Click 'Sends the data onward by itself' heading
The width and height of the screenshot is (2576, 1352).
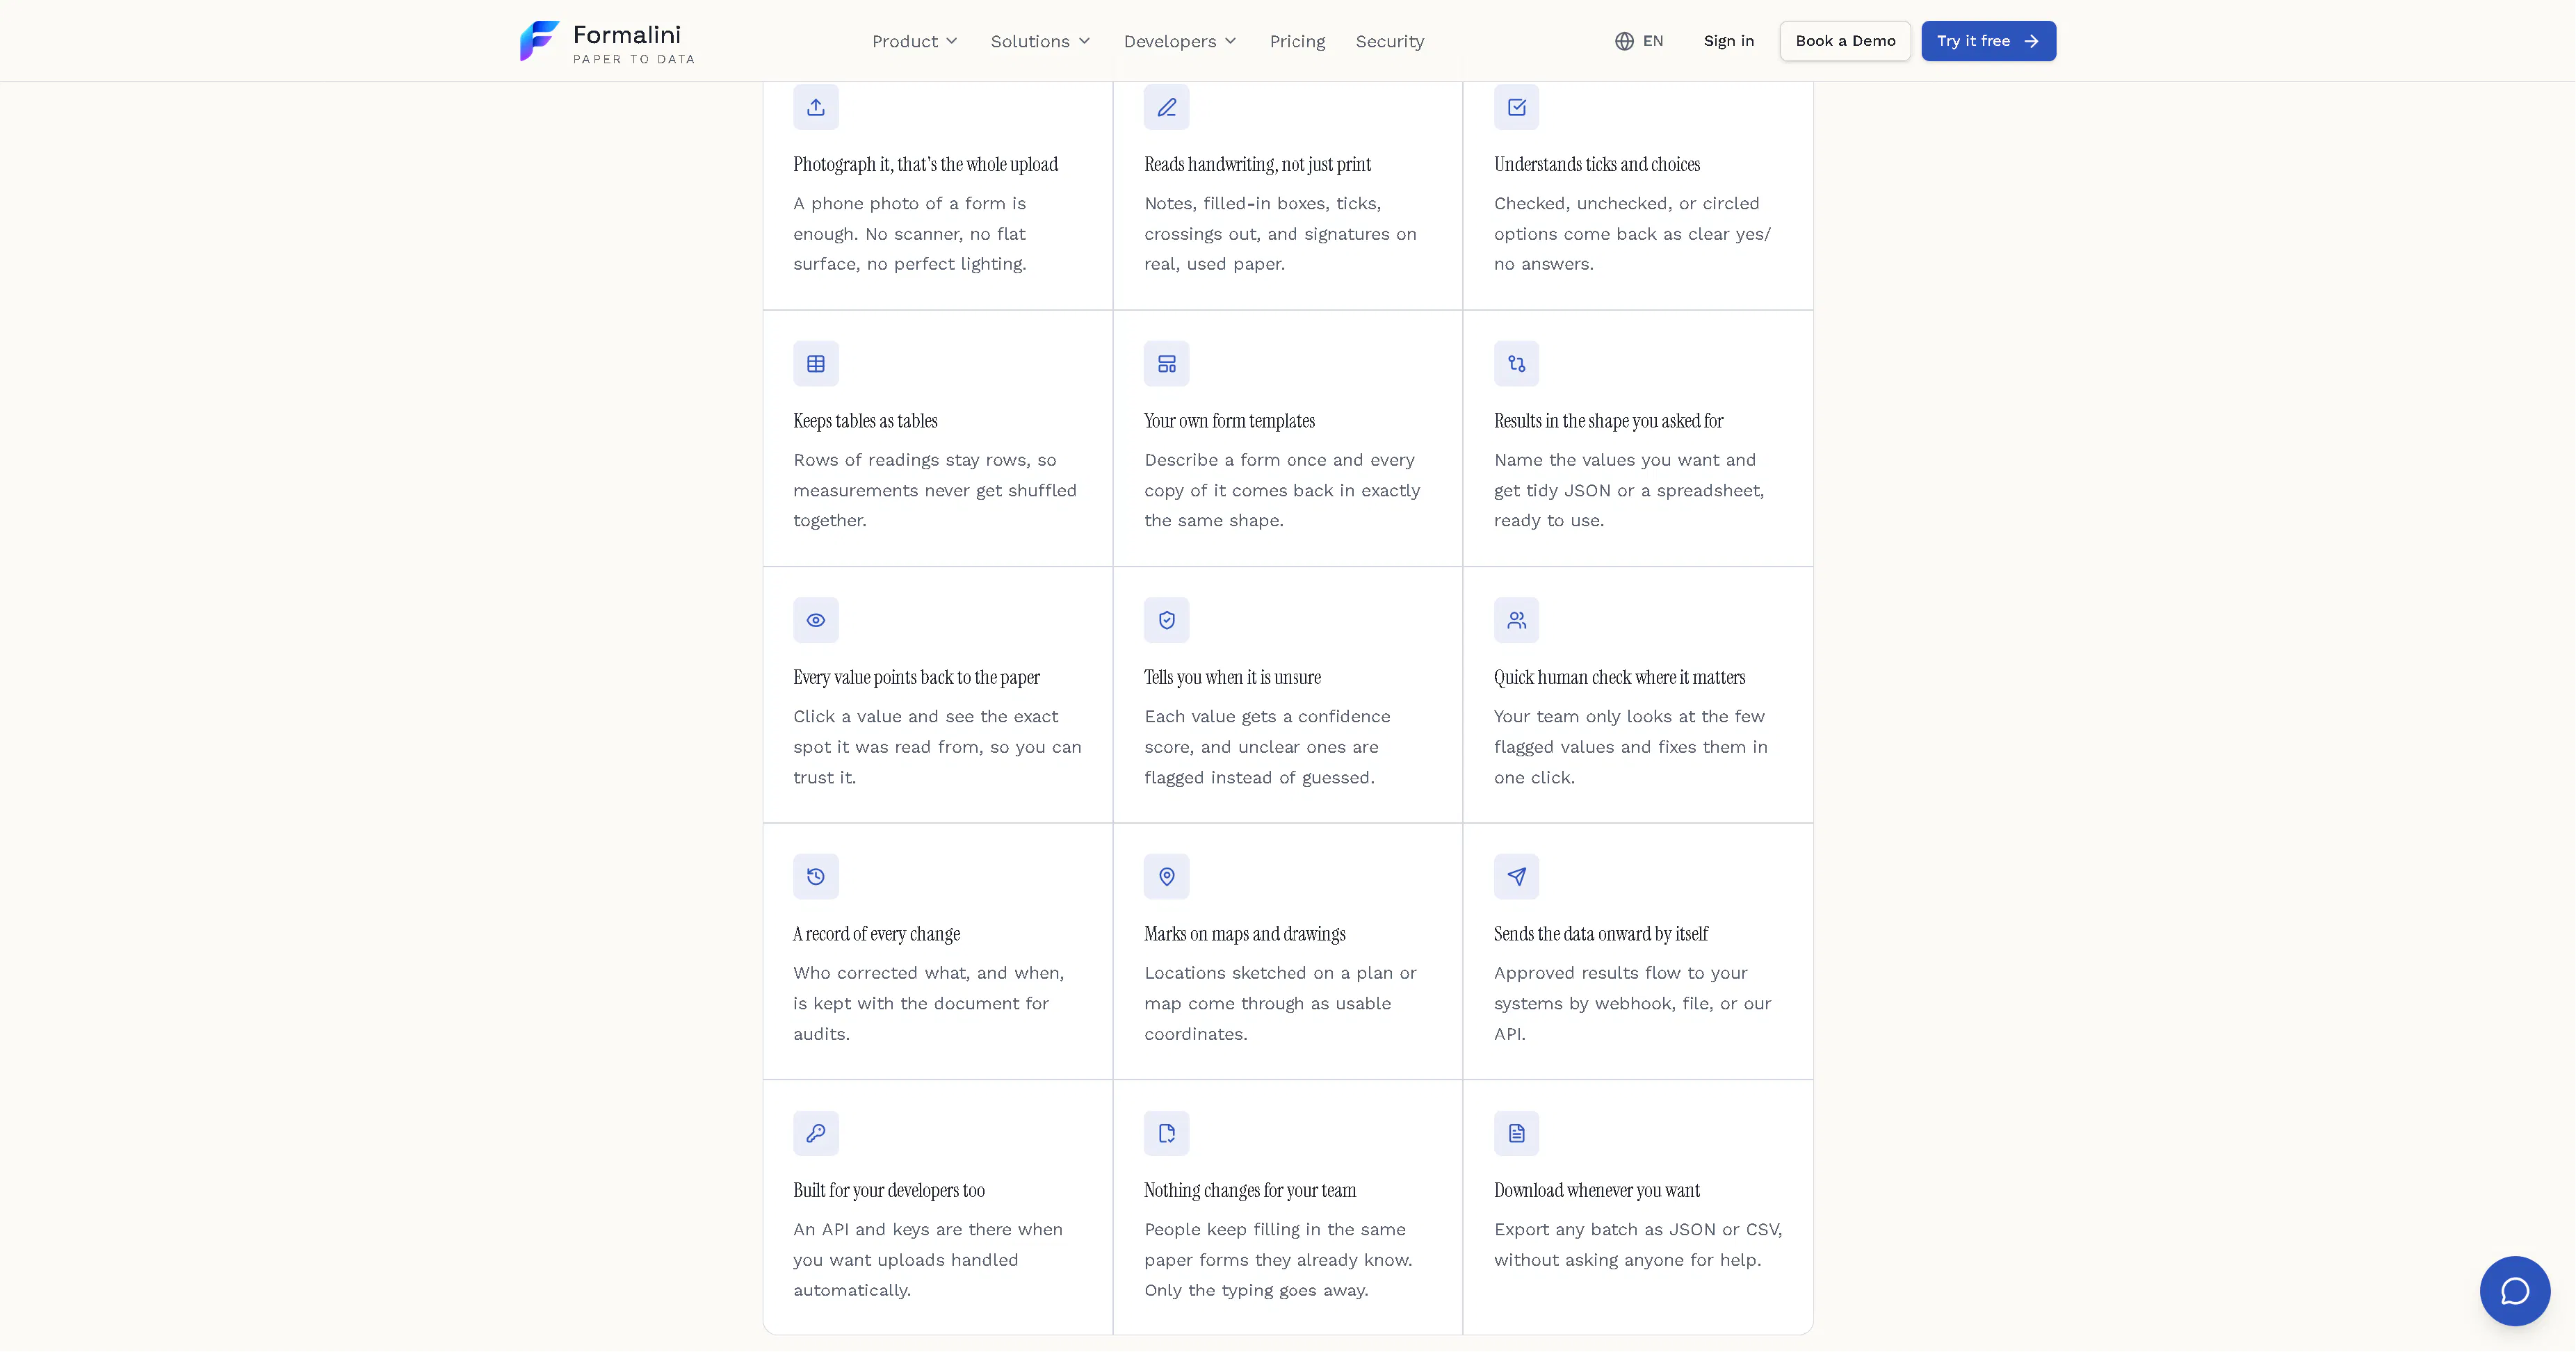pos(1600,934)
